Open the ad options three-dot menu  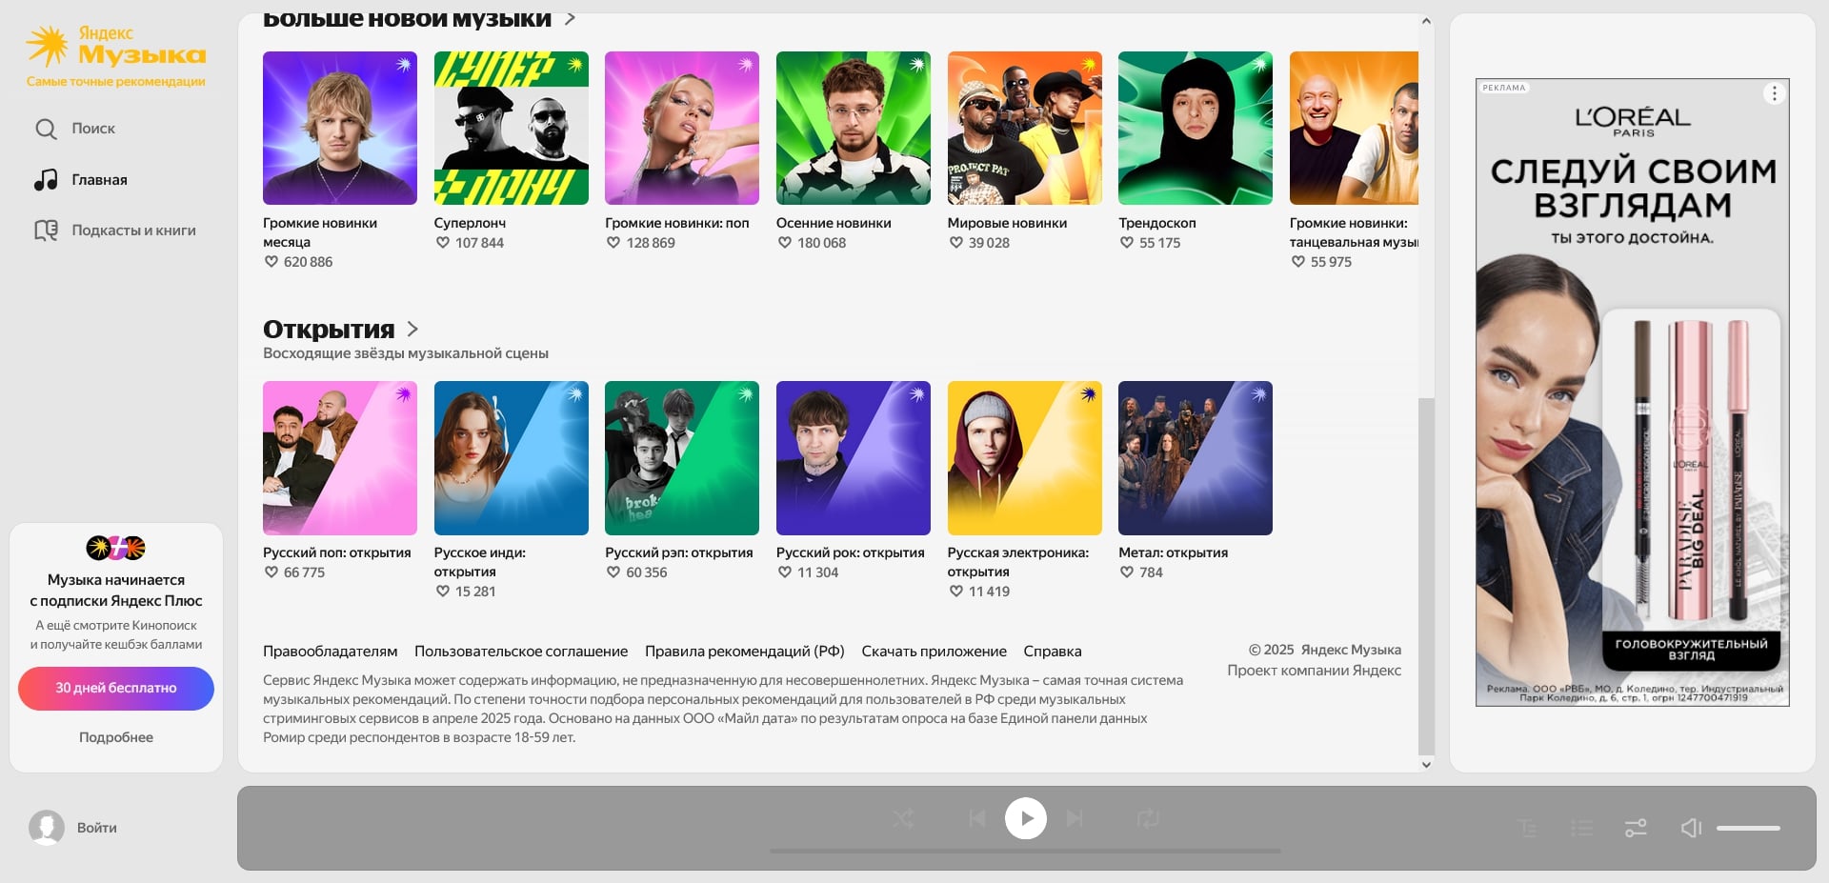pos(1774,92)
